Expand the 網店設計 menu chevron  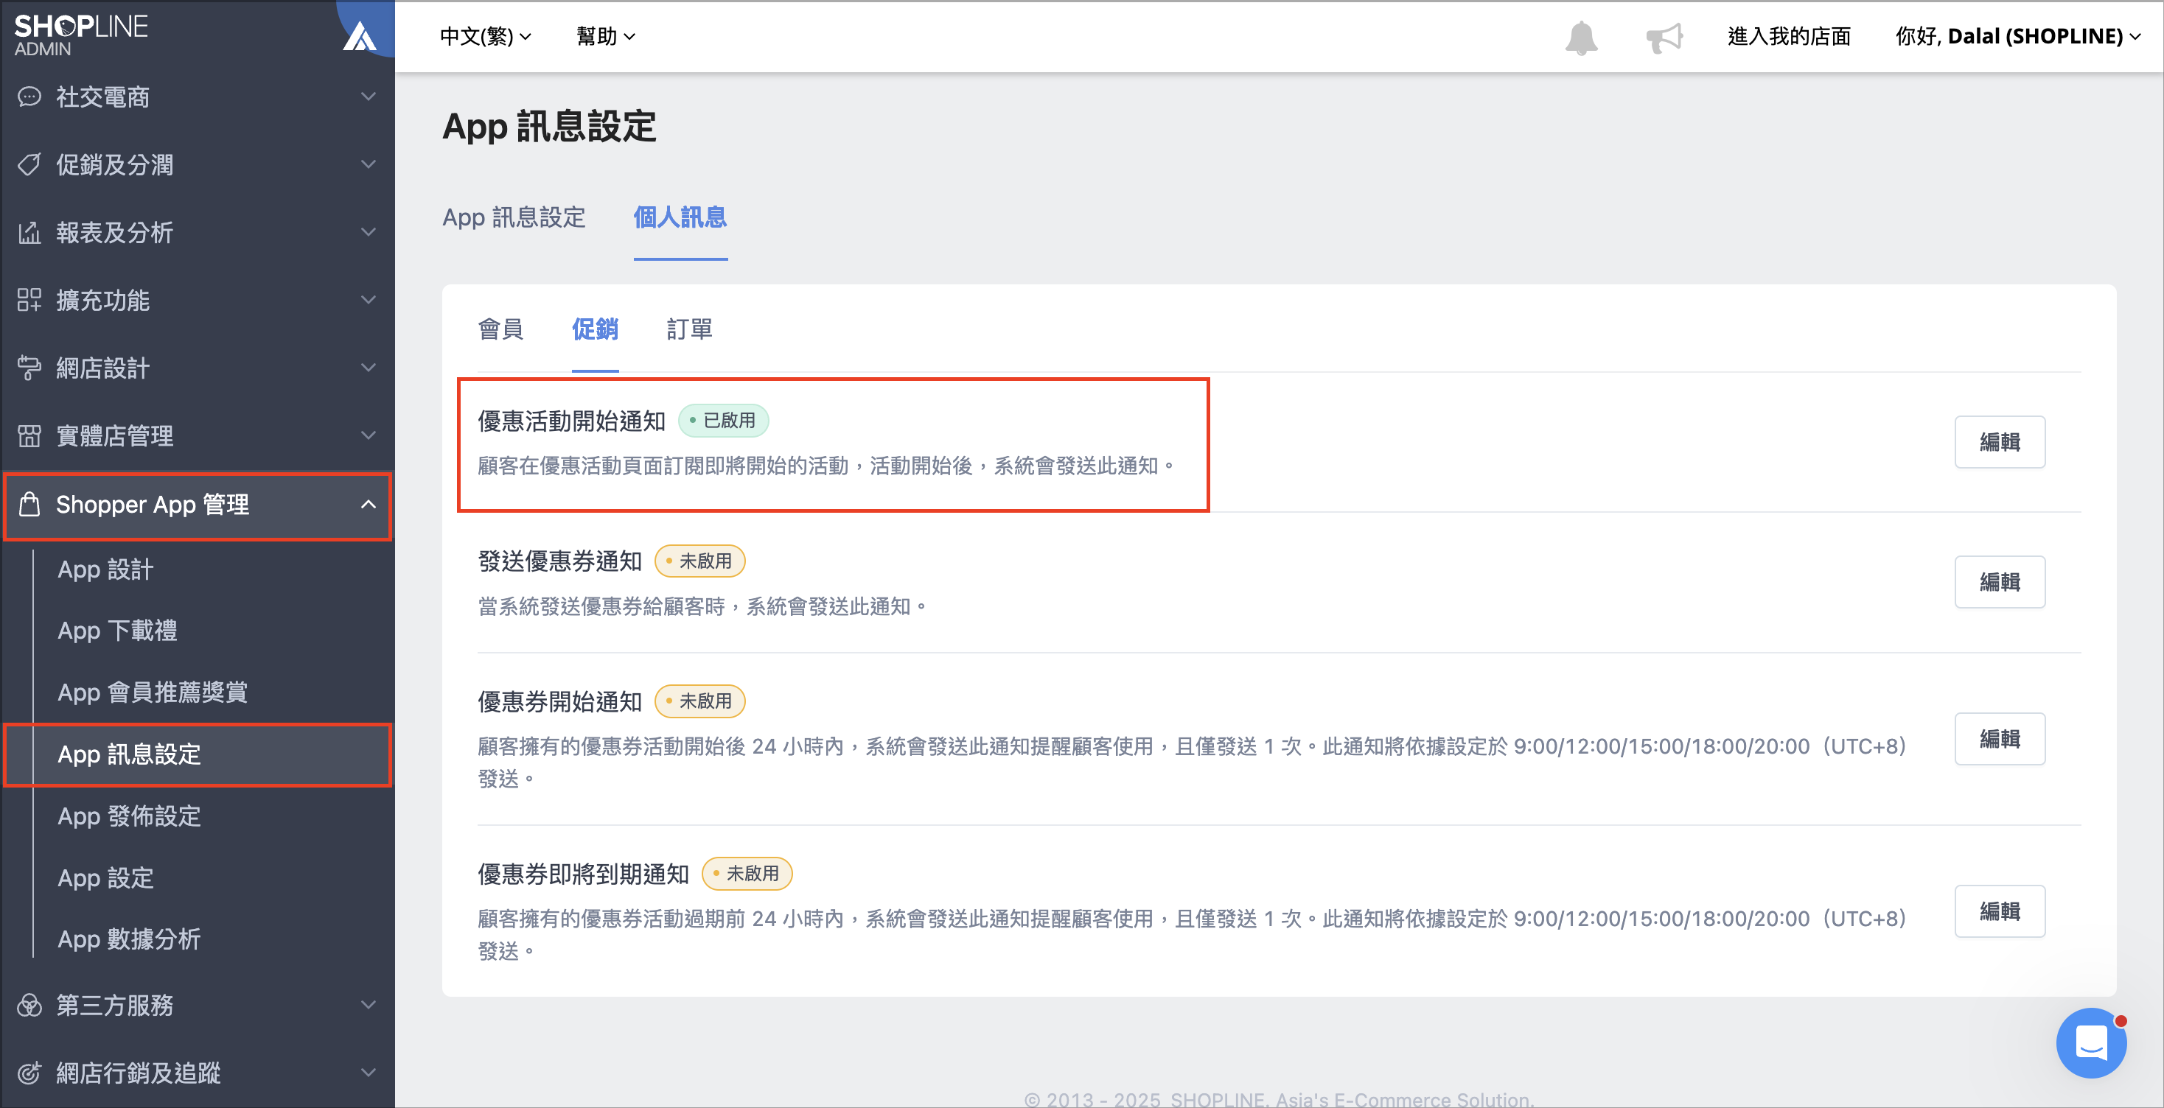[x=368, y=368]
